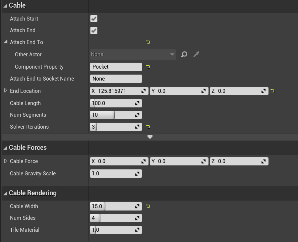The image size is (298, 242).
Task: Reset End Location to default
Action: (x=272, y=91)
